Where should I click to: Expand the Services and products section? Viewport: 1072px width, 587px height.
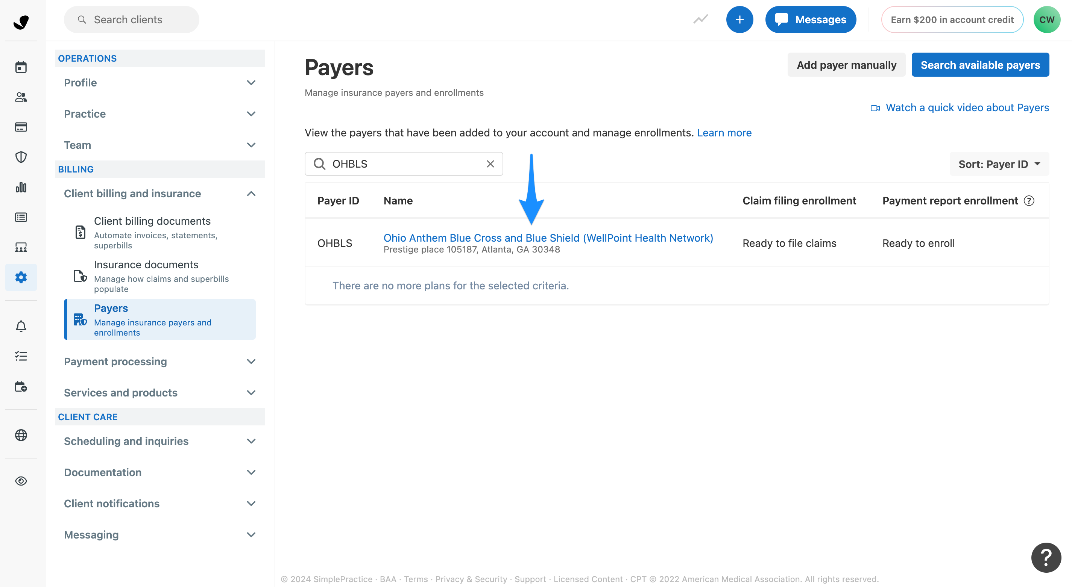click(x=160, y=393)
